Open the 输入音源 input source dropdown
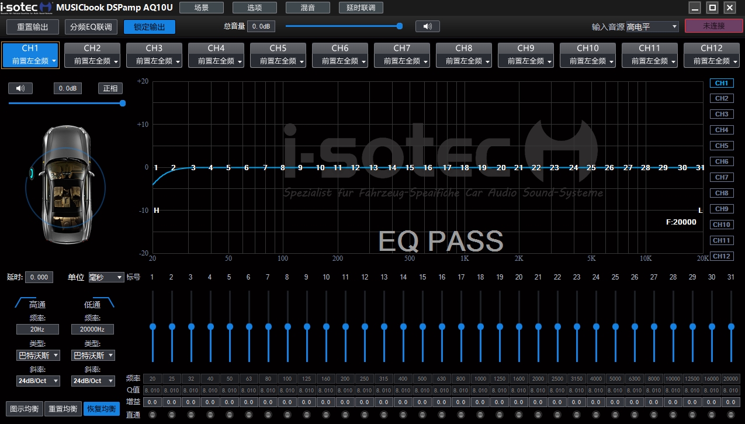 click(x=652, y=27)
